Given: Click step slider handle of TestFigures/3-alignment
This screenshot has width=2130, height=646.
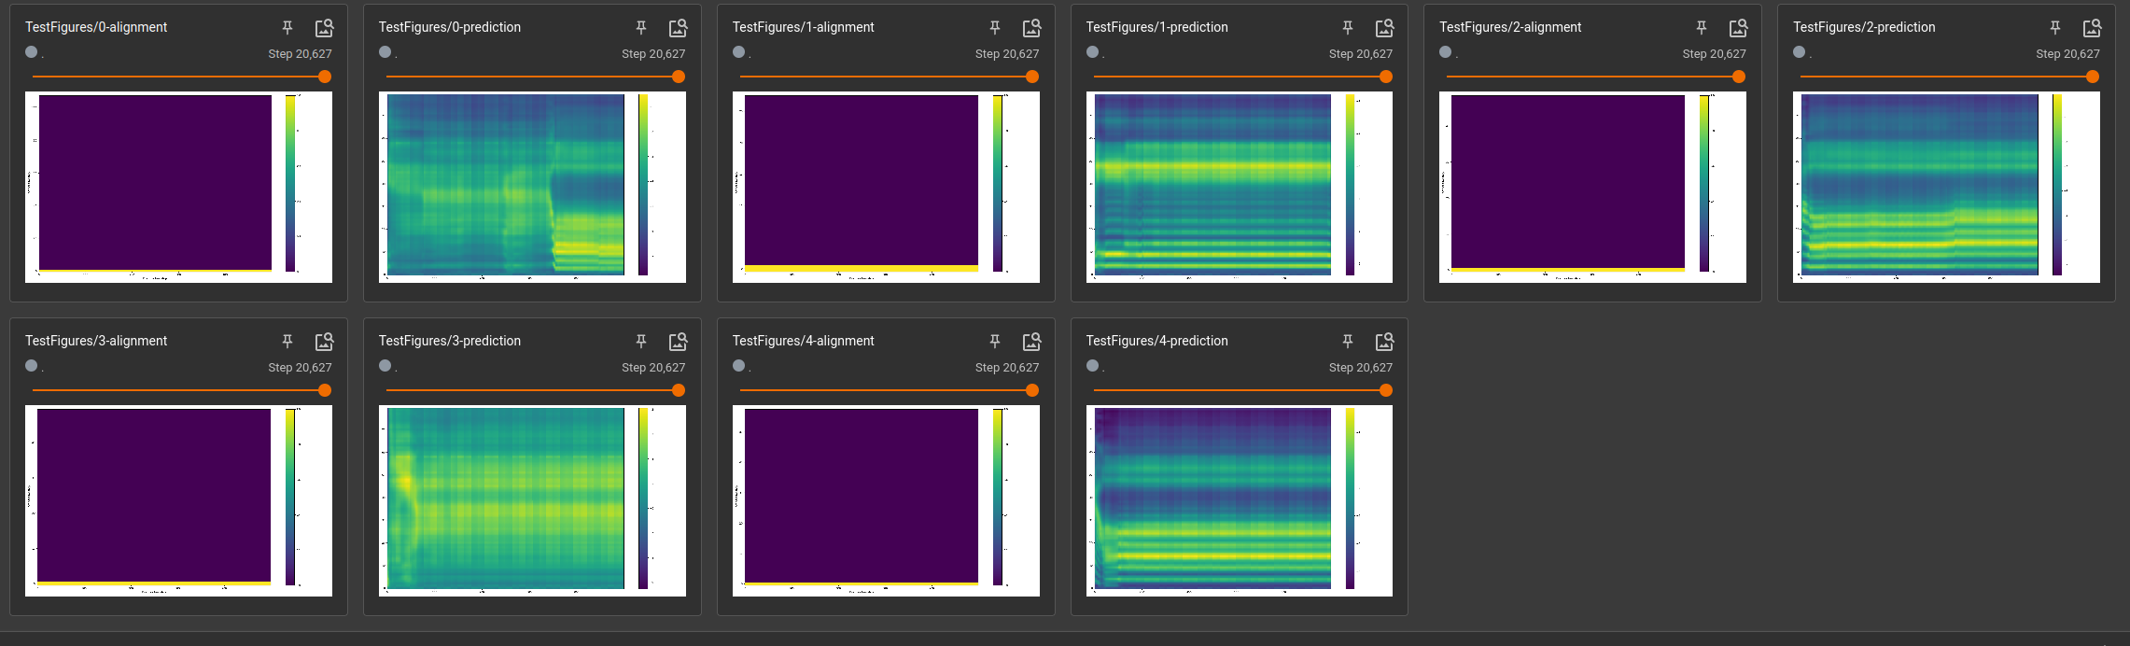Looking at the screenshot, I should pyautogui.click(x=325, y=390).
